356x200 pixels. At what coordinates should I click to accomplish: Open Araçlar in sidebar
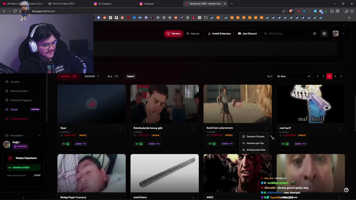[x=15, y=82]
